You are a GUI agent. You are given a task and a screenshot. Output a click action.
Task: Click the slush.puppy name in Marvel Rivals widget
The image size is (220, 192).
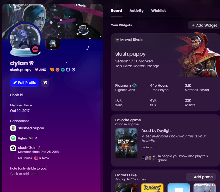point(130,54)
